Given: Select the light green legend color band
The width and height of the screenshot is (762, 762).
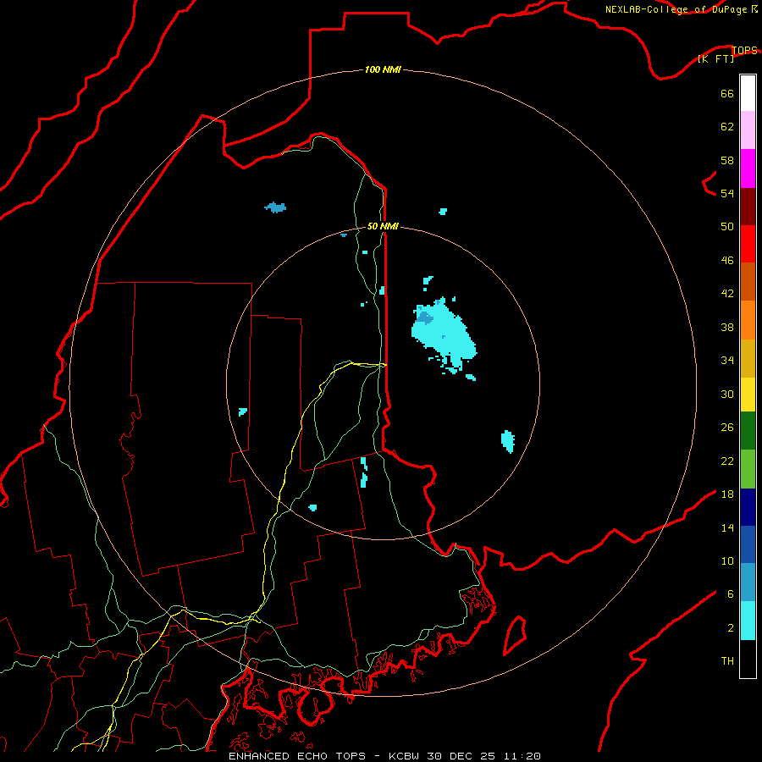Looking at the screenshot, I should (748, 469).
